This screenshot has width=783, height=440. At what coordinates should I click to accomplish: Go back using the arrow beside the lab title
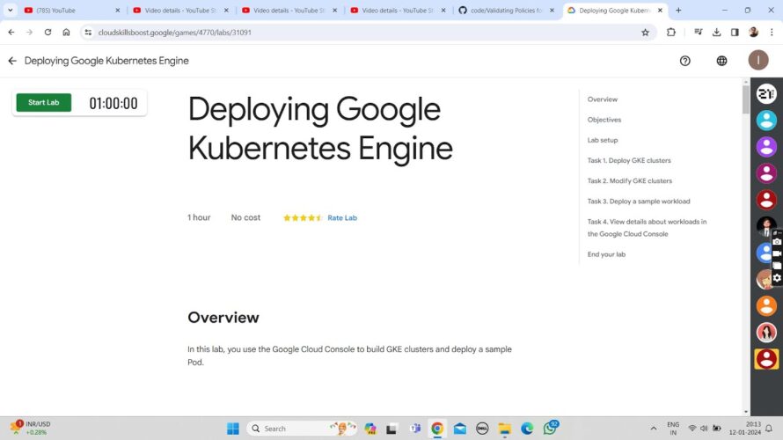[x=12, y=61]
